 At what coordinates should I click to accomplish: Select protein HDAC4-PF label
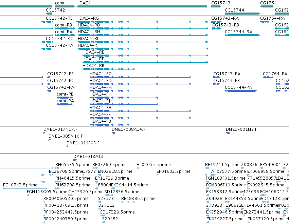100,115
